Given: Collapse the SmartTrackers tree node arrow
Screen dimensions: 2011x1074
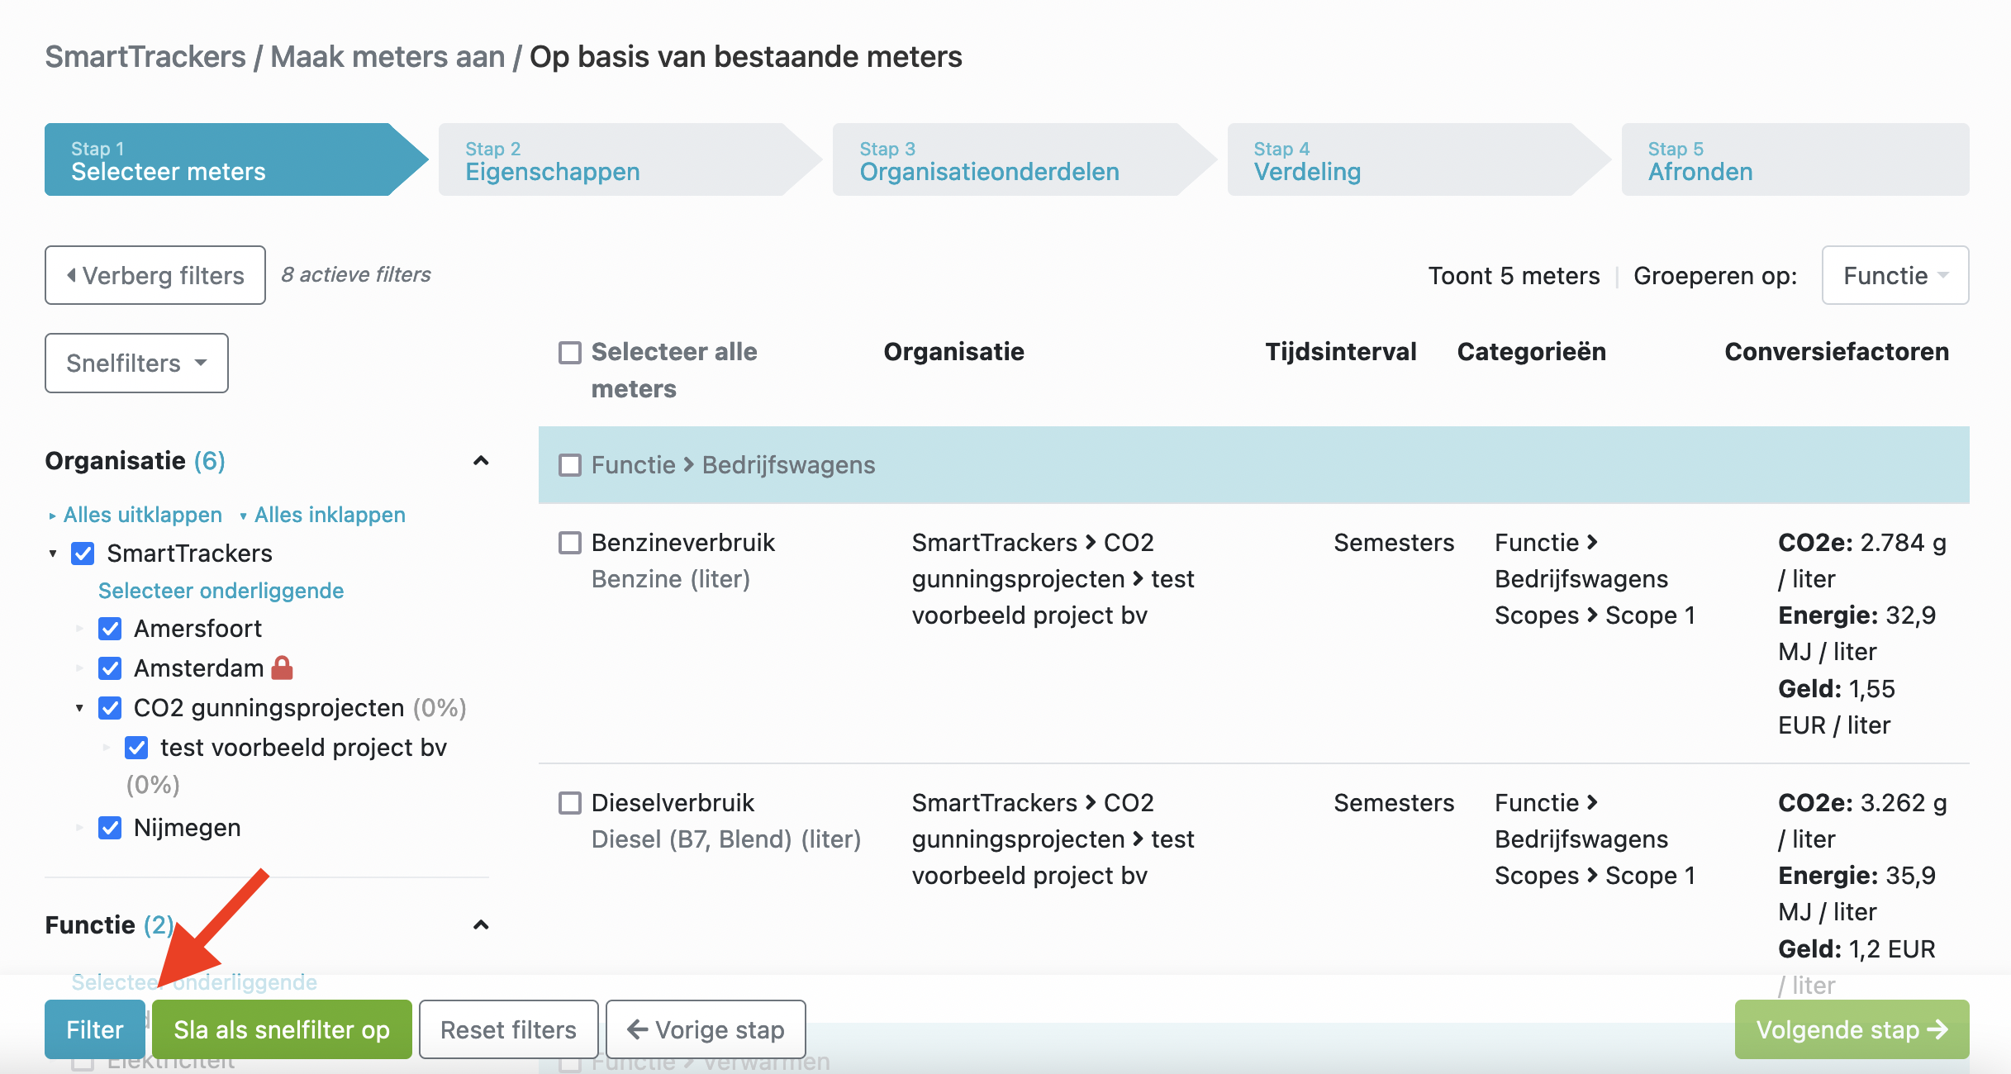Looking at the screenshot, I should tap(53, 554).
